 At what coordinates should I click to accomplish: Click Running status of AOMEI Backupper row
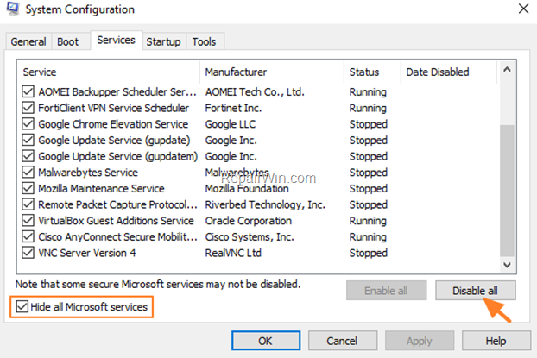[368, 91]
